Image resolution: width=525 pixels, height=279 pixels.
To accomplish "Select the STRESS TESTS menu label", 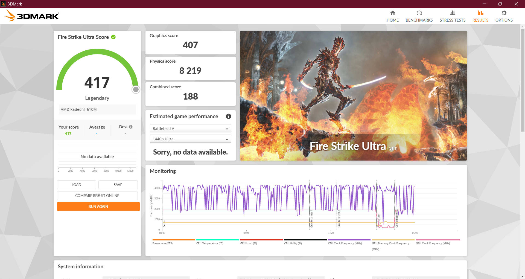I will [453, 20].
